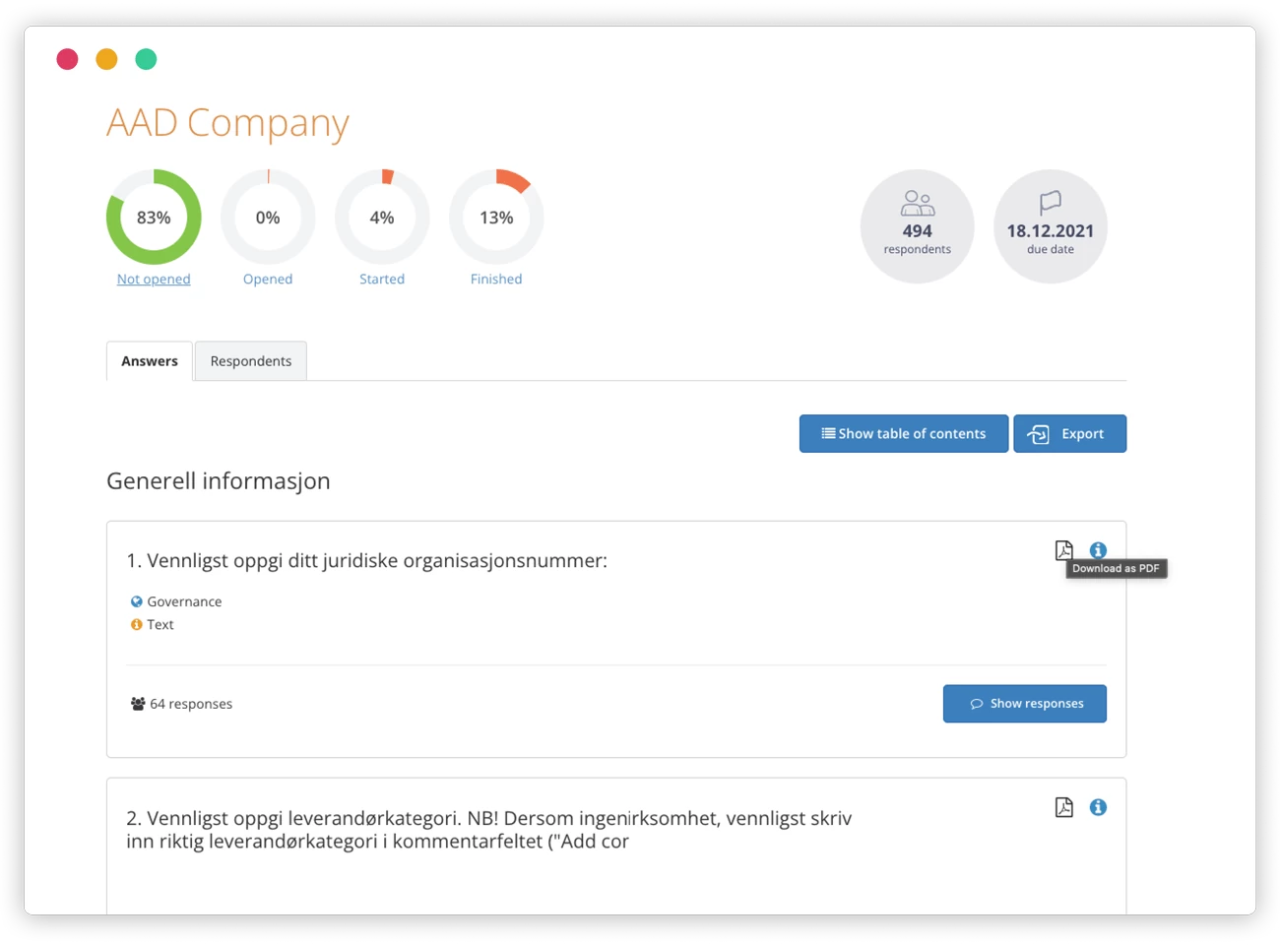Click the orange Text type icon
Screen dimensions: 1280x945
point(137,624)
